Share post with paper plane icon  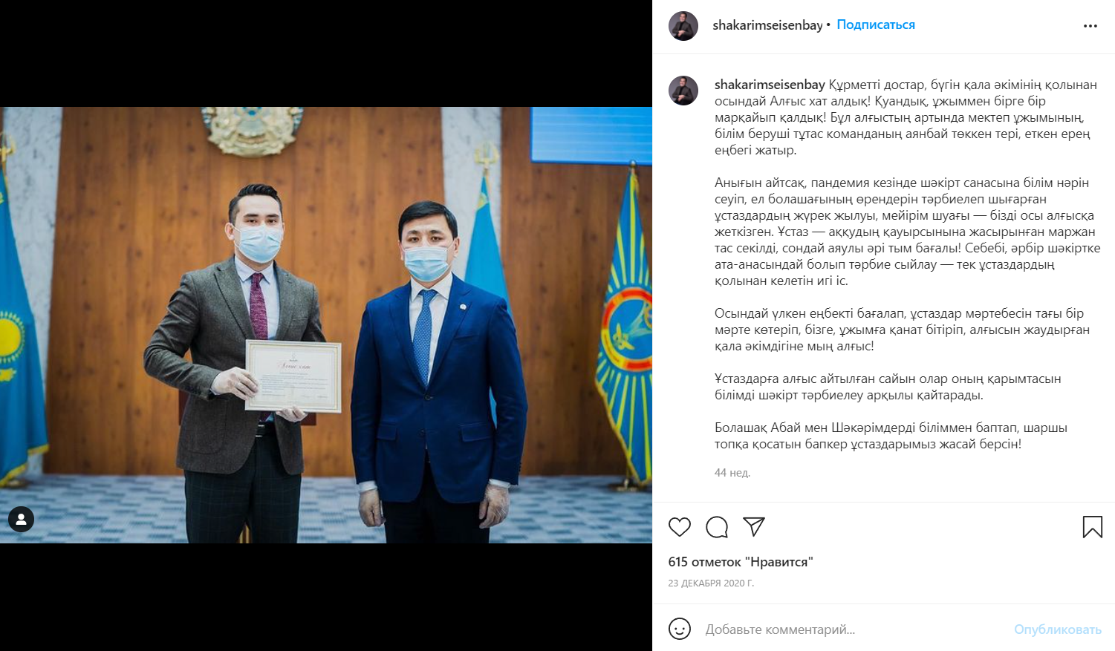click(754, 526)
